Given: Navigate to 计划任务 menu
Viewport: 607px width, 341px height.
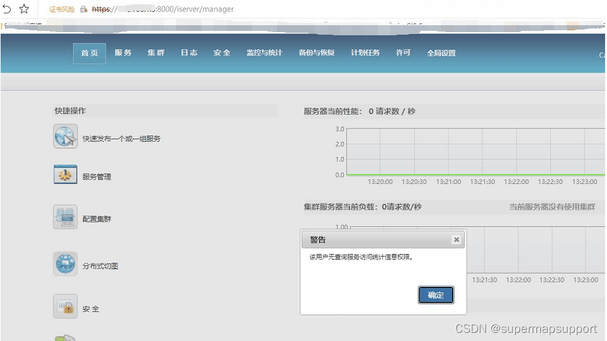Looking at the screenshot, I should (365, 53).
